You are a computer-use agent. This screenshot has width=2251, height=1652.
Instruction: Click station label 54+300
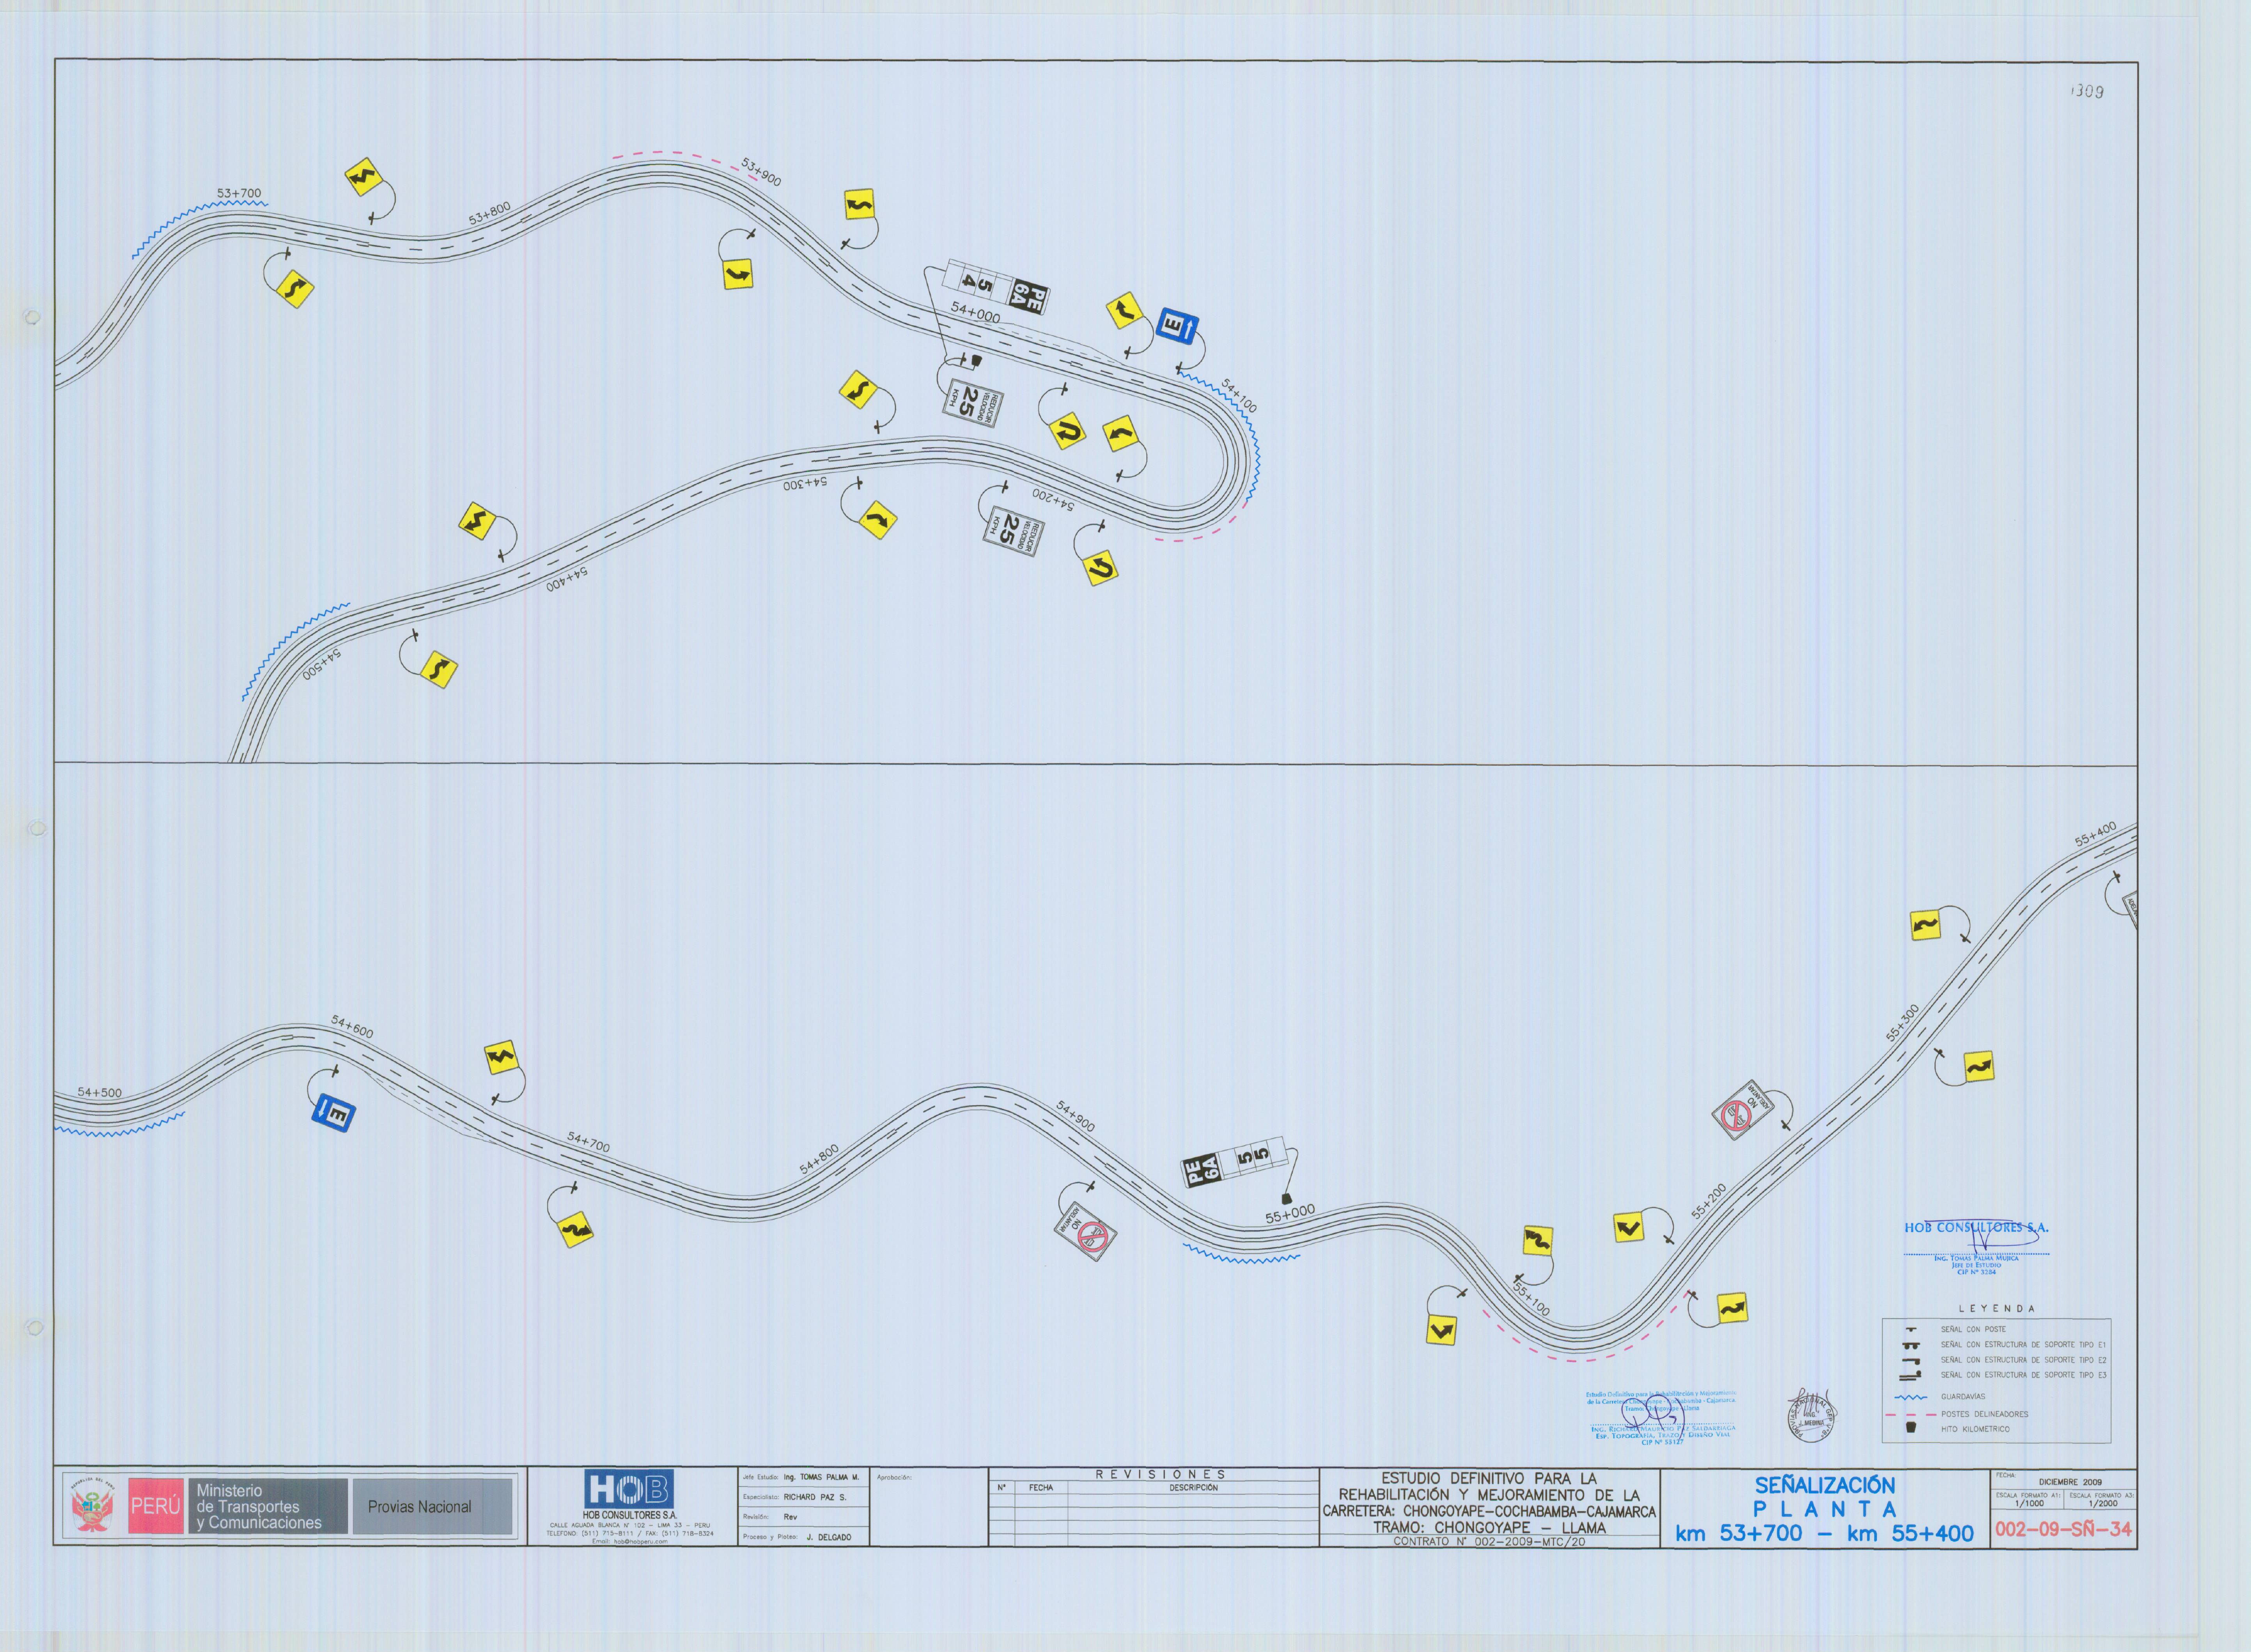pos(805,484)
